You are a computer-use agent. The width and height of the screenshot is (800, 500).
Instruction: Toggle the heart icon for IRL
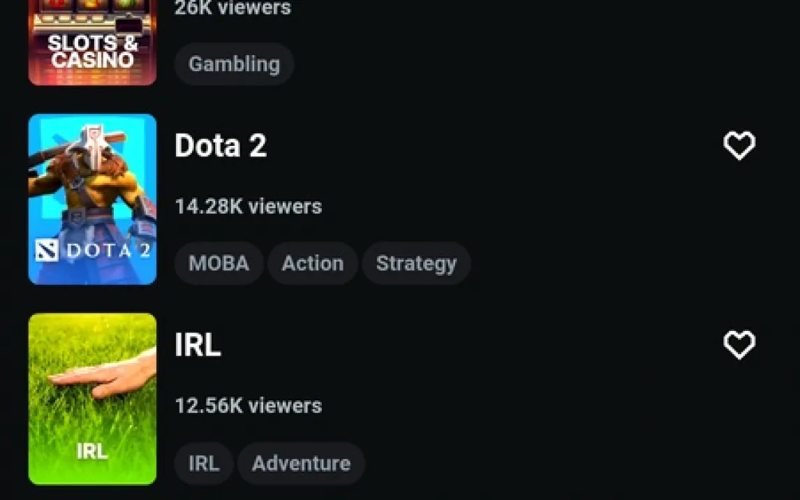pyautogui.click(x=739, y=345)
